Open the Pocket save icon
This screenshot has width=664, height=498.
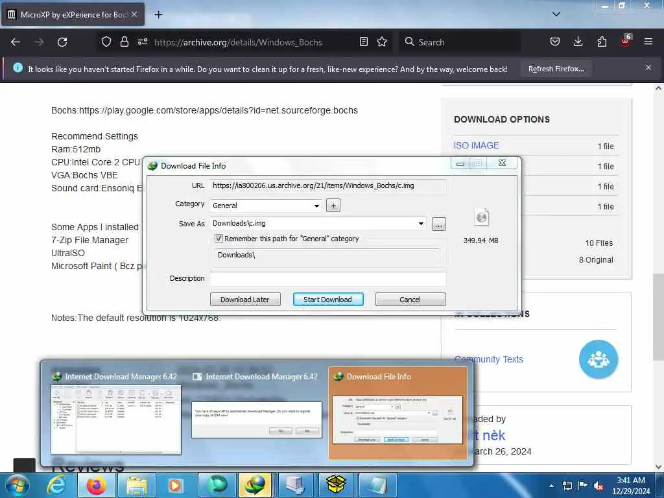pyautogui.click(x=555, y=42)
